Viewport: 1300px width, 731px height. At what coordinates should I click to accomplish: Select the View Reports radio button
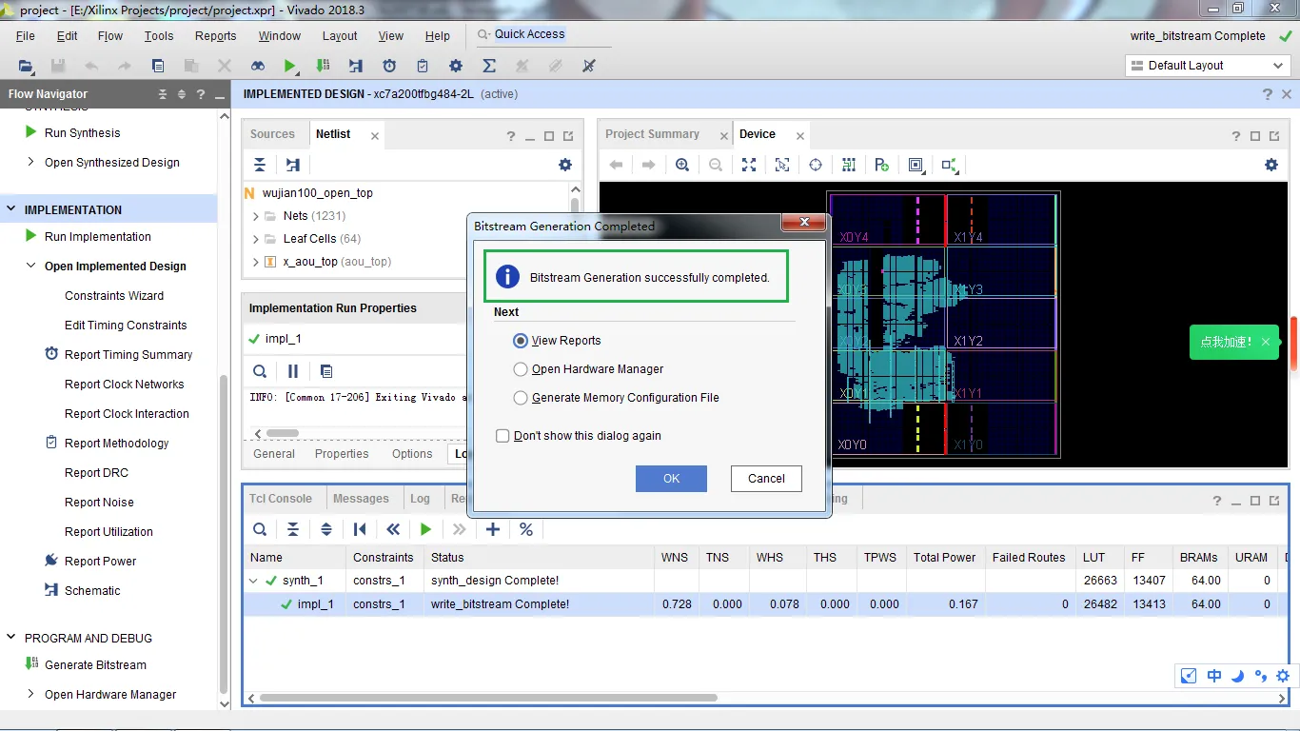pyautogui.click(x=521, y=341)
